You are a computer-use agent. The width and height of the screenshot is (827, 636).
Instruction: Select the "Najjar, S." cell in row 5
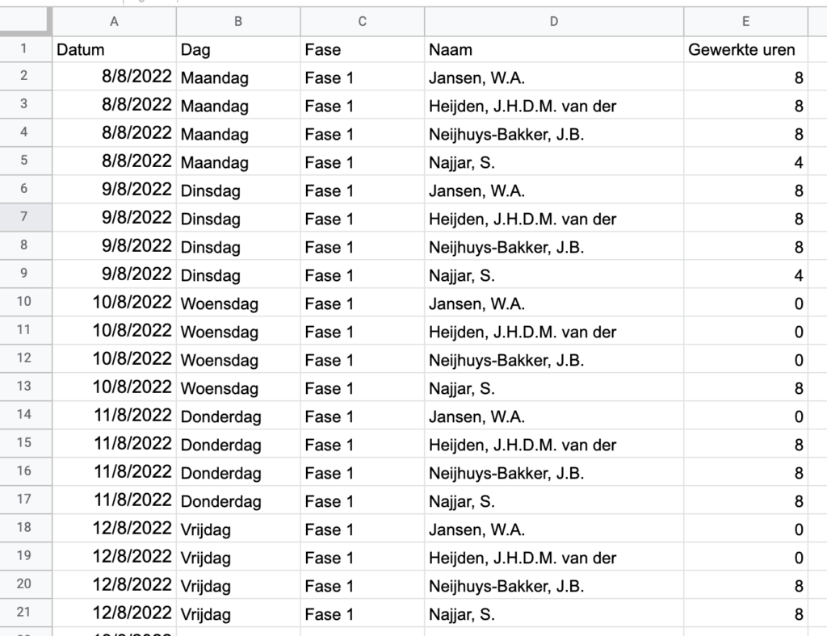point(554,163)
